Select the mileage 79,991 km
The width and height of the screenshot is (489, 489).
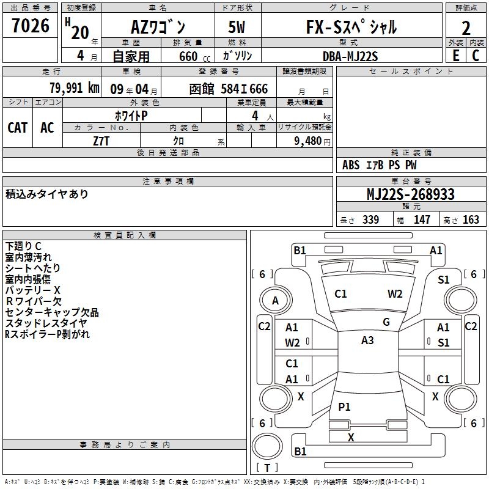tap(75, 88)
